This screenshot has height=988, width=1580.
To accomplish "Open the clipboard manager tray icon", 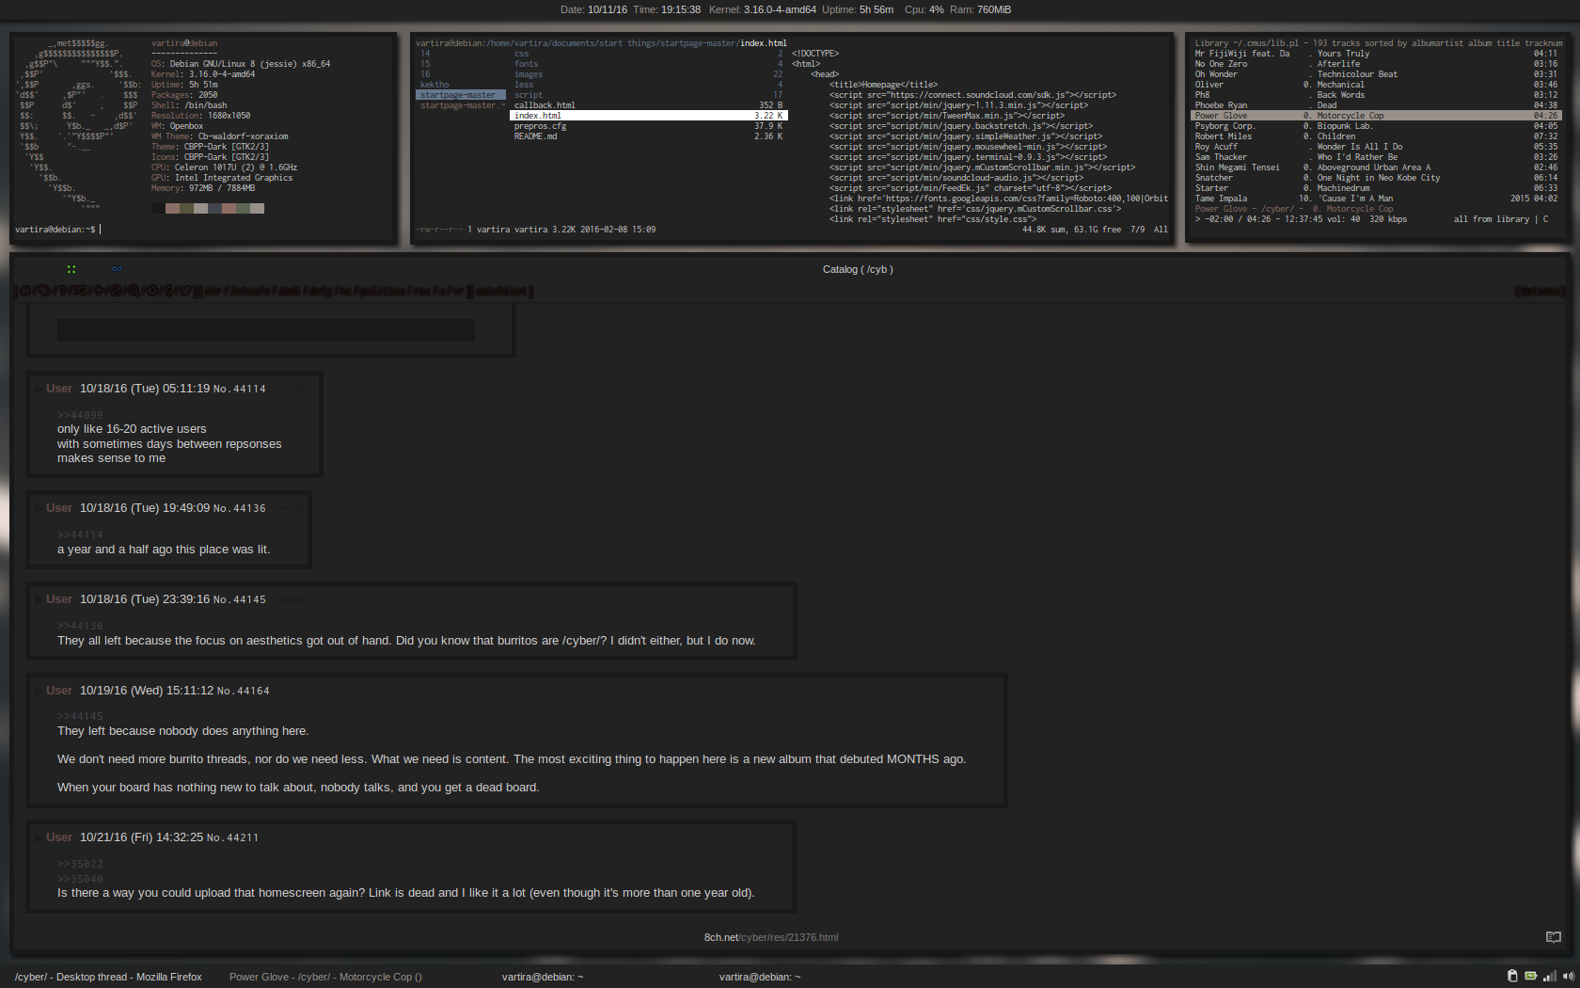I will [x=1512, y=976].
